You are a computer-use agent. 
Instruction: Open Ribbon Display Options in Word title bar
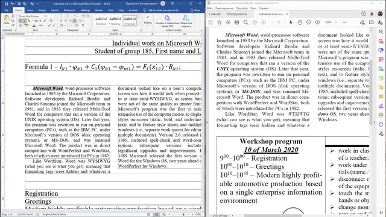tap(172, 4)
